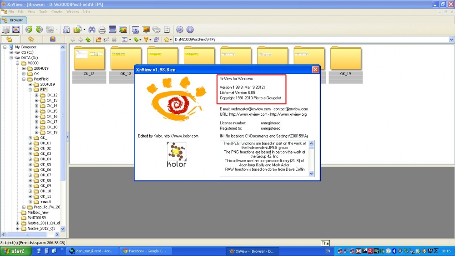
Task: Close the XnView v1.98.8 about dialog
Action: coord(315,69)
